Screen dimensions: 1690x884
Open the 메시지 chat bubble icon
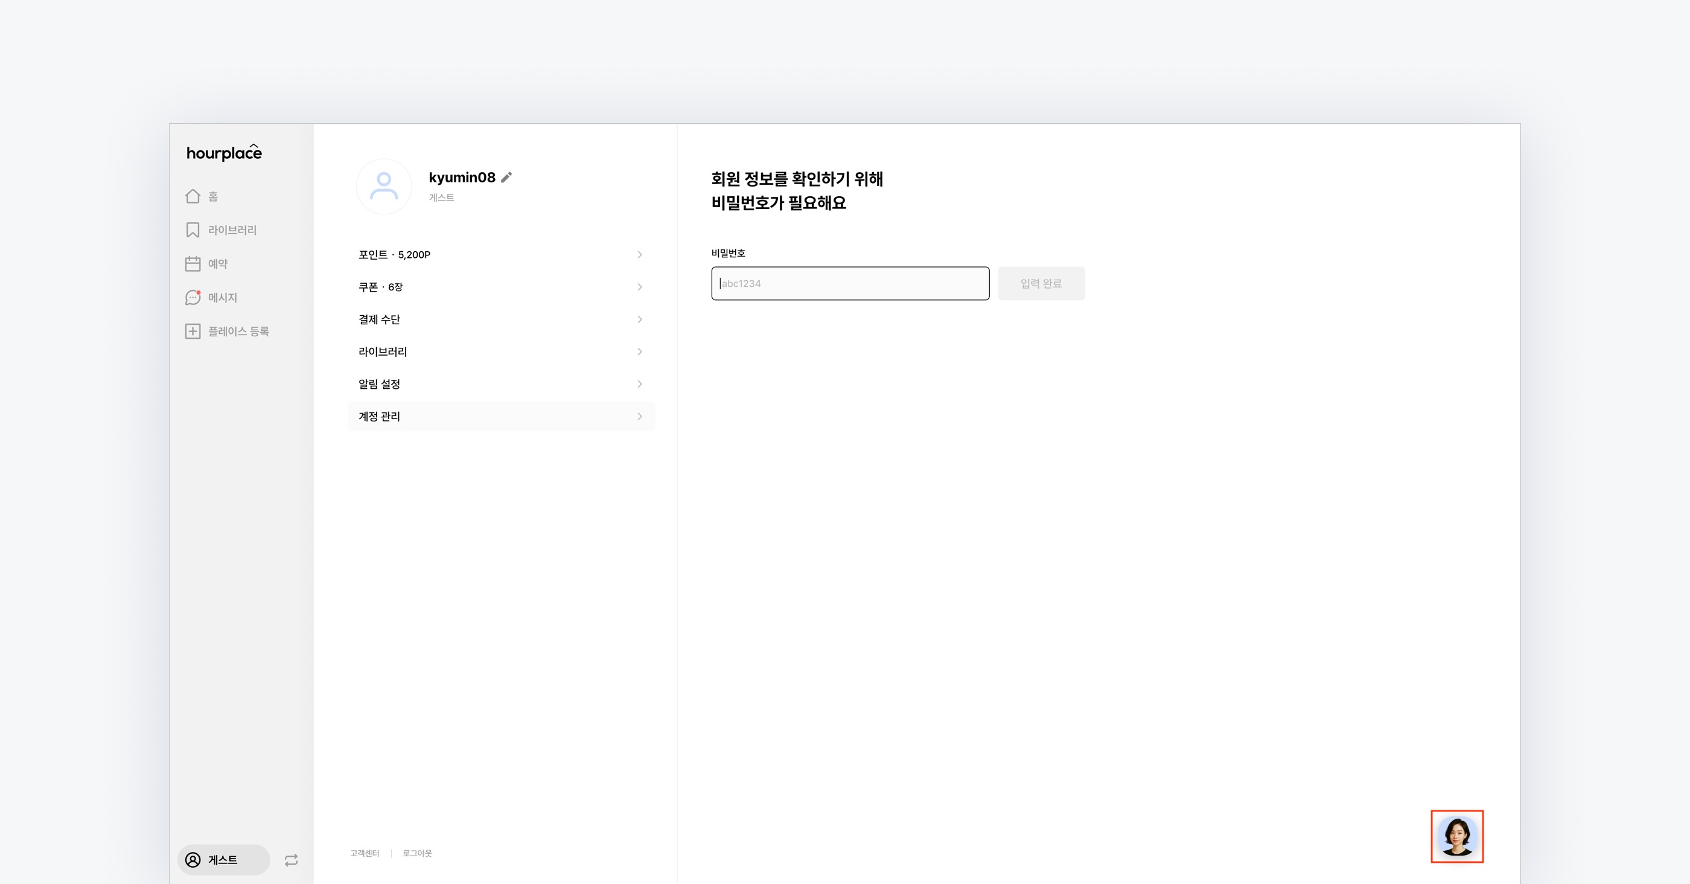click(193, 297)
